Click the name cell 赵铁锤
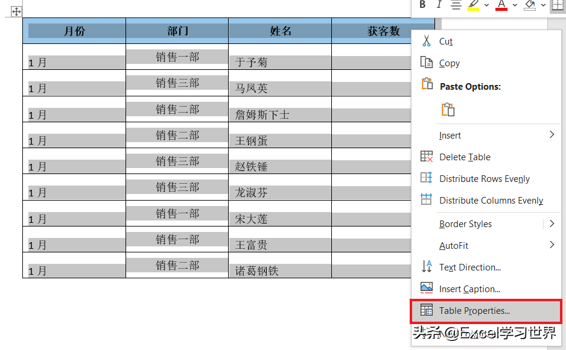Screen dimensions: 566x350 (280, 161)
